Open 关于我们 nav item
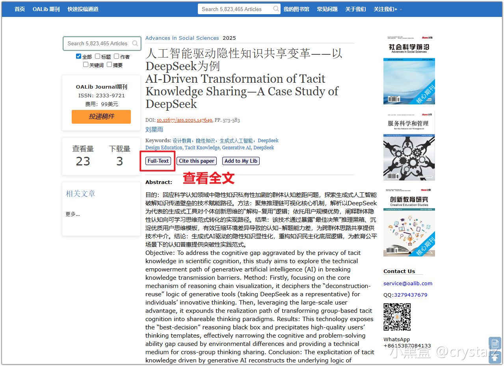Image resolution: width=504 pixels, height=366 pixels. coord(355,9)
